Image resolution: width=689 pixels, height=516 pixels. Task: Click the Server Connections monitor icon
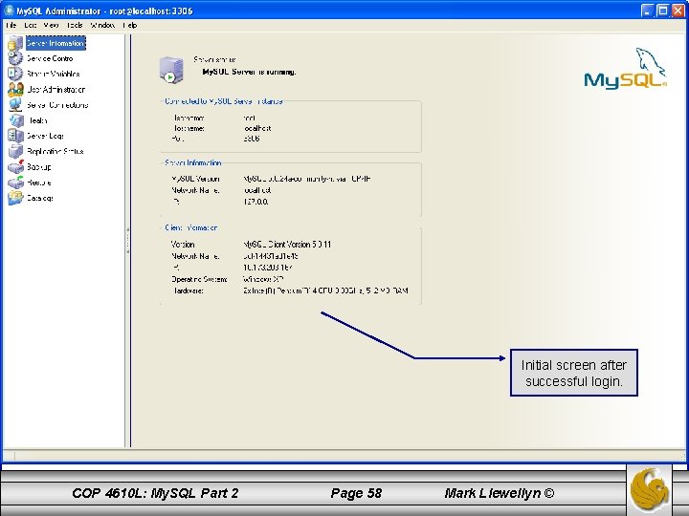[x=15, y=105]
